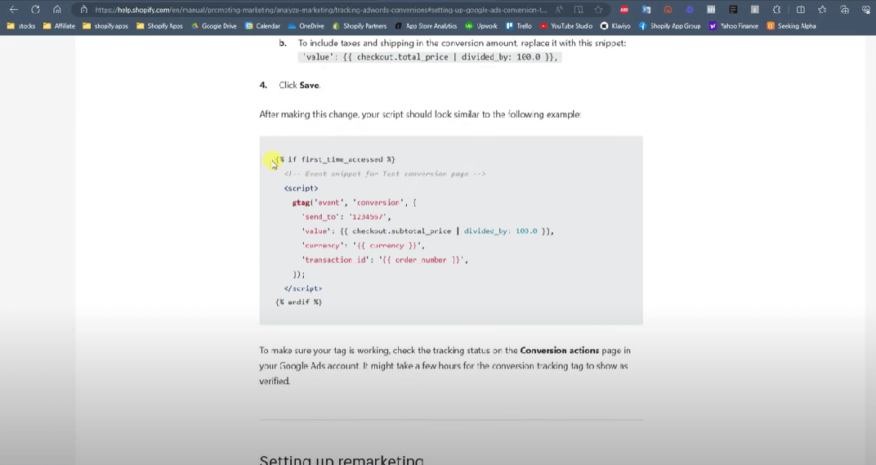Reload the page with the refresh icon
The width and height of the screenshot is (876, 465).
(x=35, y=10)
